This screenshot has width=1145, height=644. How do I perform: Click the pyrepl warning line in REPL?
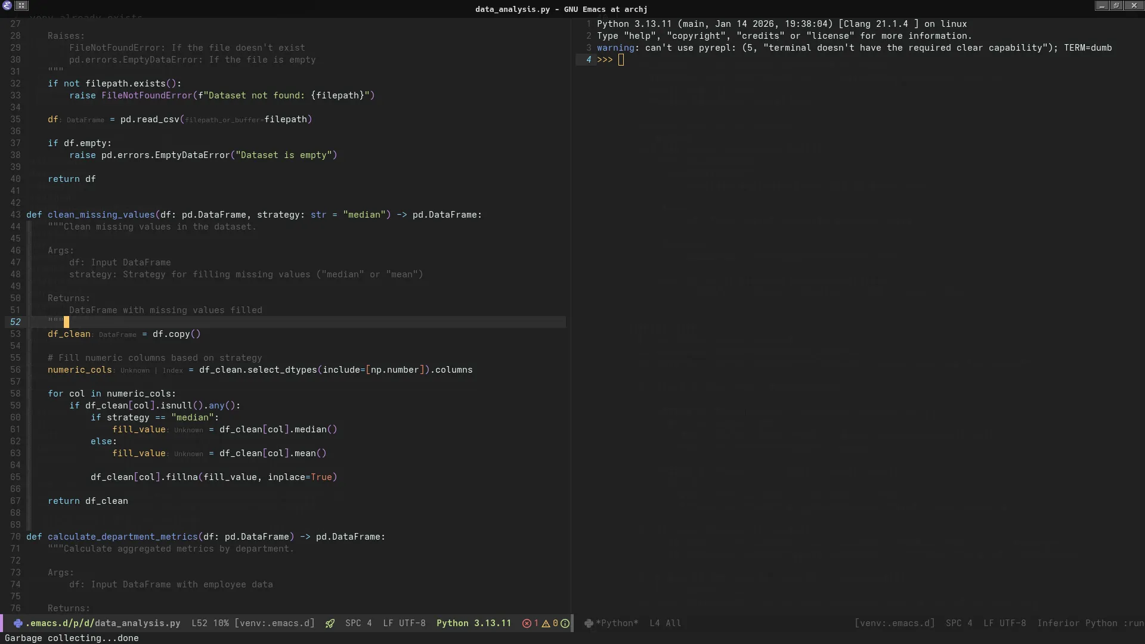(x=854, y=48)
